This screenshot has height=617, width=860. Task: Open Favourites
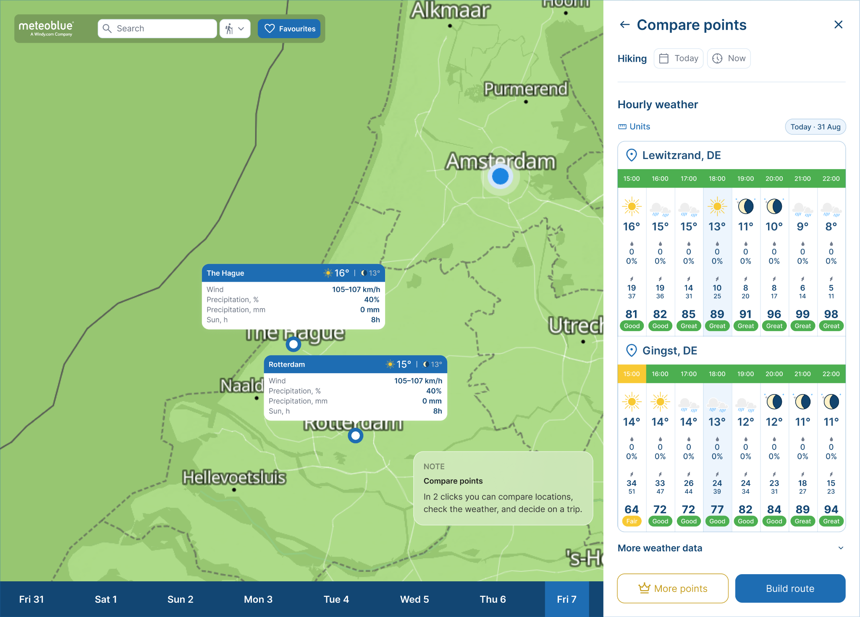pyautogui.click(x=289, y=29)
